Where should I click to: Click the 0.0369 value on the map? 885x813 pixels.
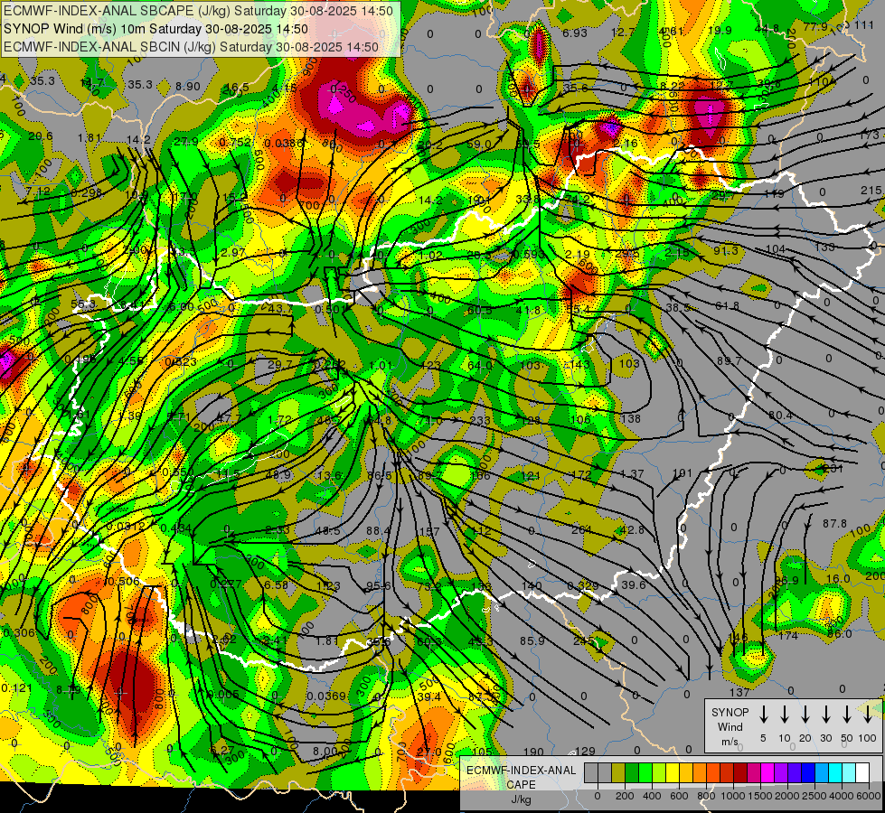click(x=325, y=696)
